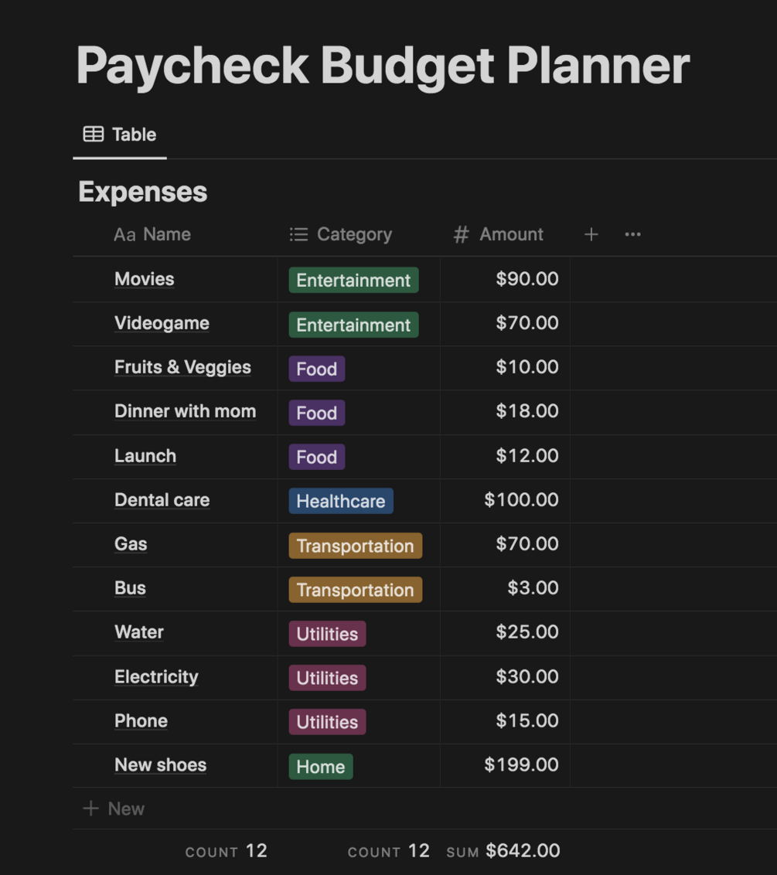The height and width of the screenshot is (875, 777).
Task: Click the hash icon in Amount header
Action: pyautogui.click(x=461, y=234)
